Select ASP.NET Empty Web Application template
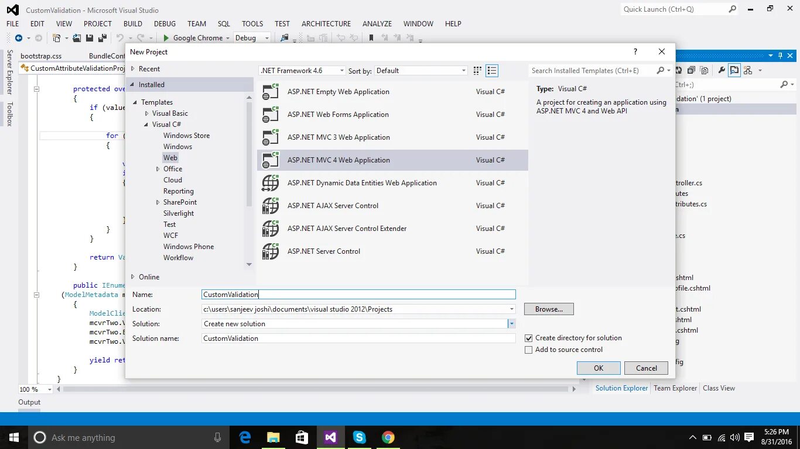Screen dimensions: 800x449 coord(392,92)
